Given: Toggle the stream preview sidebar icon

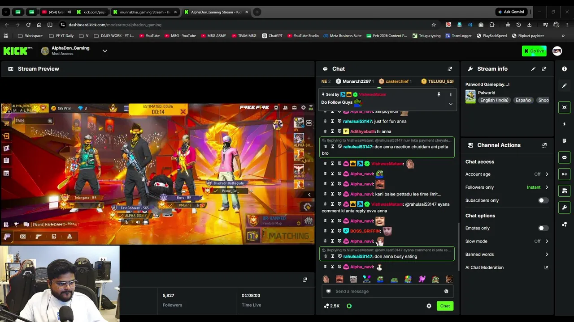Looking at the screenshot, I should coord(564,107).
